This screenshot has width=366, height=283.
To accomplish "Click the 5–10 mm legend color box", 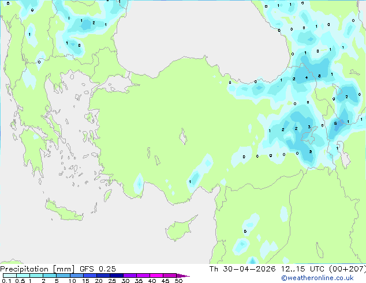I will tap(63, 275).
